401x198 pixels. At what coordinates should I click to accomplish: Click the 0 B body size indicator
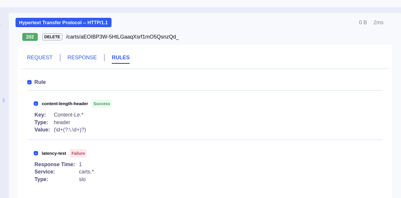(x=363, y=22)
